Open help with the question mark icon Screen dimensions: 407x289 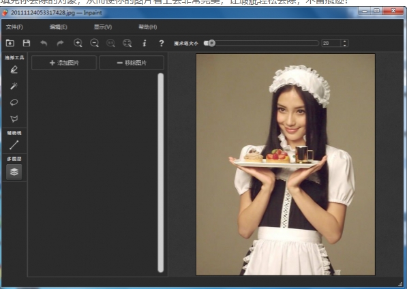[x=161, y=43]
